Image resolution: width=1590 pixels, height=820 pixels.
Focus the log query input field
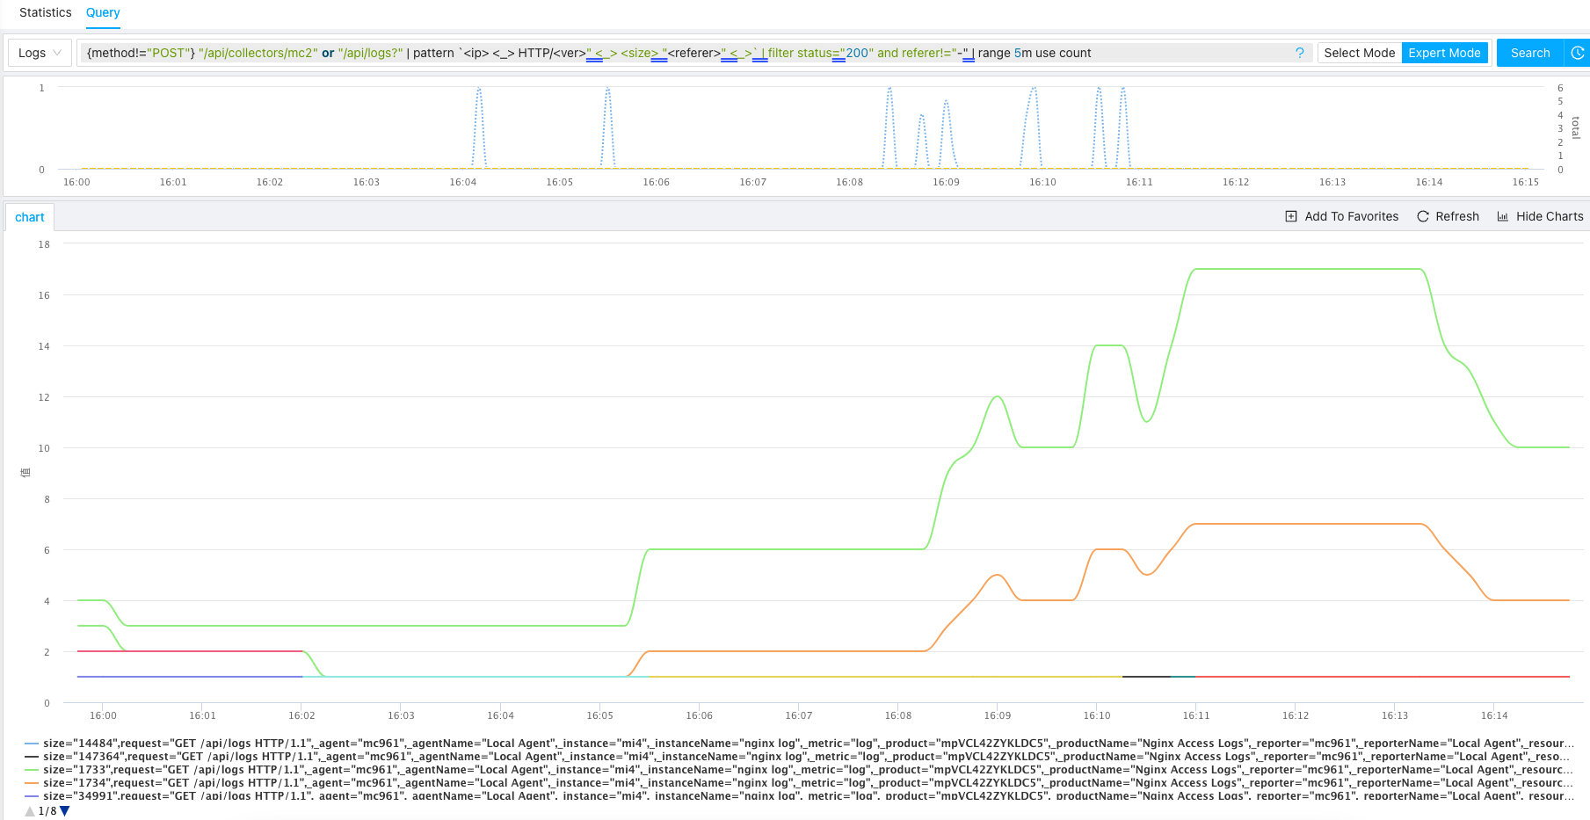686,53
